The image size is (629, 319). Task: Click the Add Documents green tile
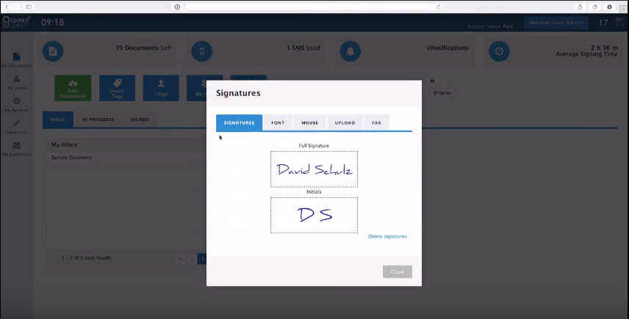tap(73, 88)
